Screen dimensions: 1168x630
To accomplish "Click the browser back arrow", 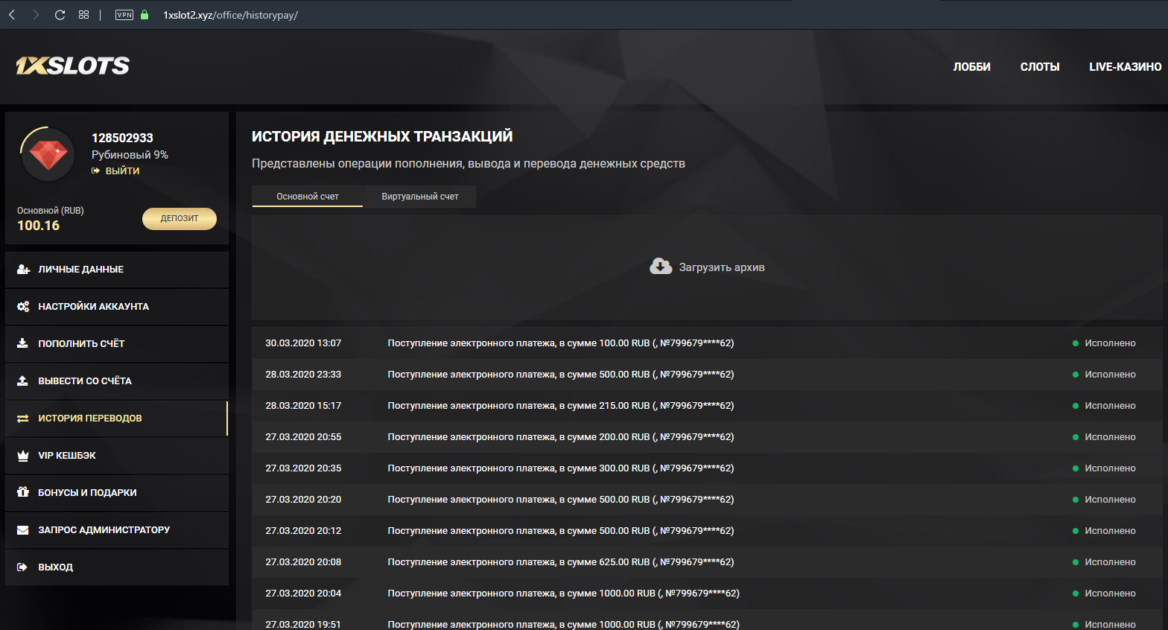I will (x=13, y=15).
